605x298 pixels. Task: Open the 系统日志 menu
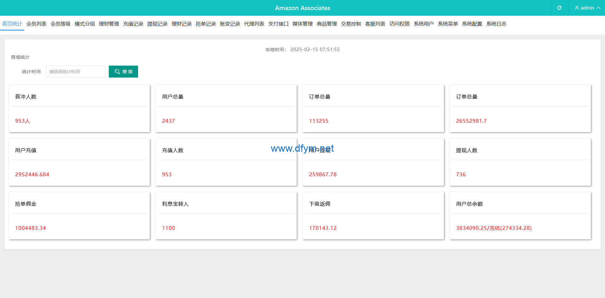click(x=496, y=24)
